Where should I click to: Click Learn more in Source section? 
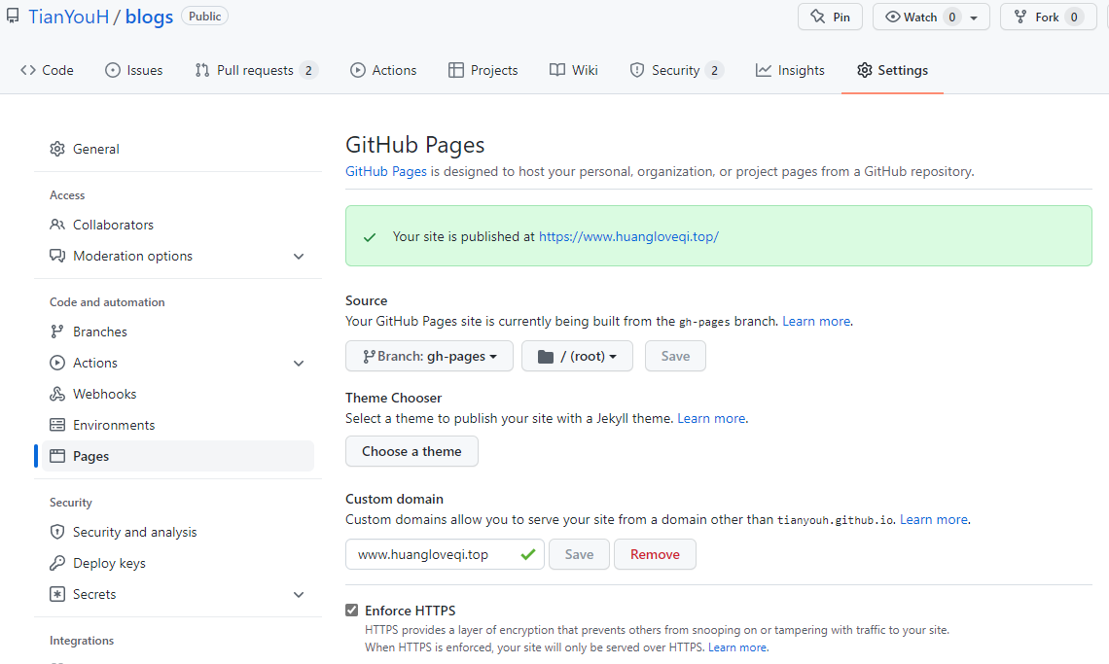pyautogui.click(x=816, y=321)
